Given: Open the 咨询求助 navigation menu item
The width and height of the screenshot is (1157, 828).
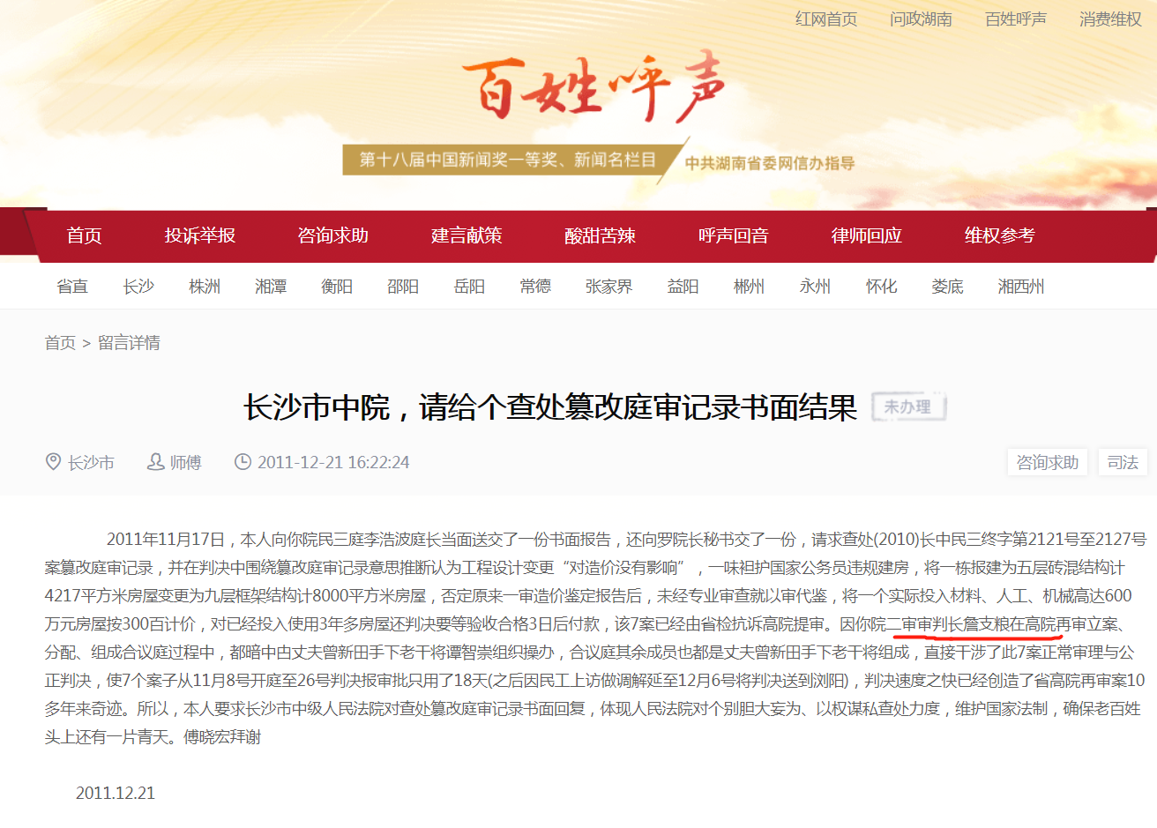Looking at the screenshot, I should pyautogui.click(x=332, y=235).
